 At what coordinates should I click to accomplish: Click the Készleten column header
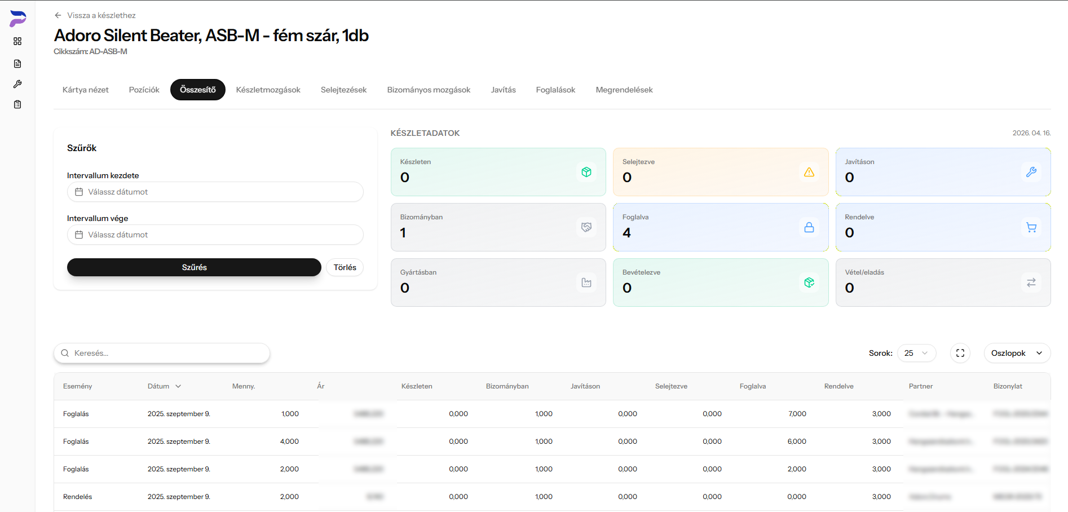pos(417,386)
